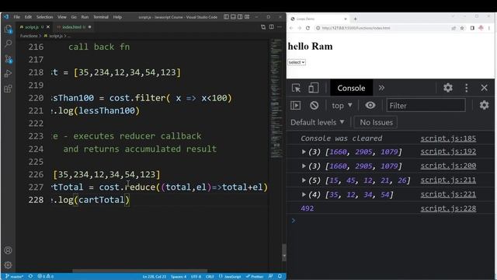
Task: Open the Manage gear in the activity bar
Action: tap(9, 264)
